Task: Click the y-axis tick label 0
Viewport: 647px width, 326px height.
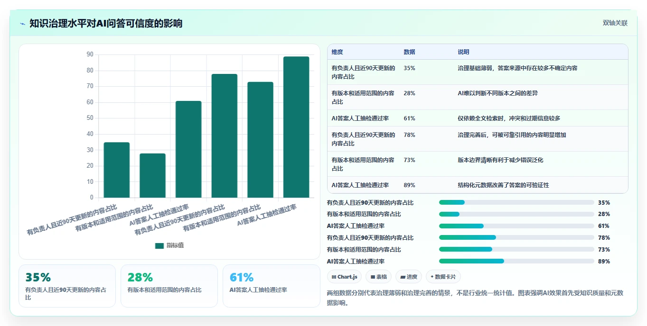Action: pyautogui.click(x=92, y=198)
